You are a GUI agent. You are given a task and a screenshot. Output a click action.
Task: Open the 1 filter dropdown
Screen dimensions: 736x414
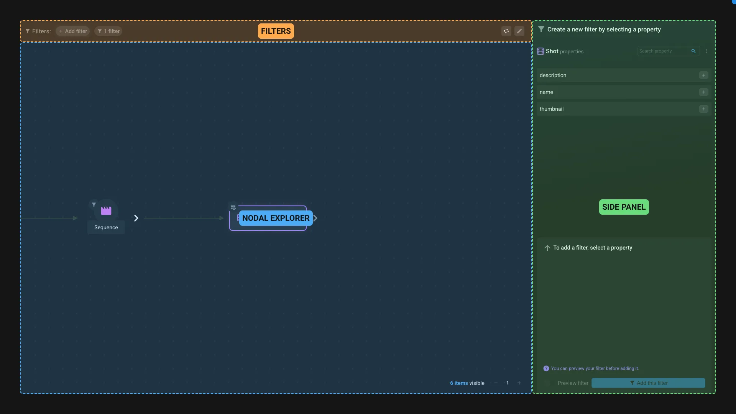[x=108, y=31]
